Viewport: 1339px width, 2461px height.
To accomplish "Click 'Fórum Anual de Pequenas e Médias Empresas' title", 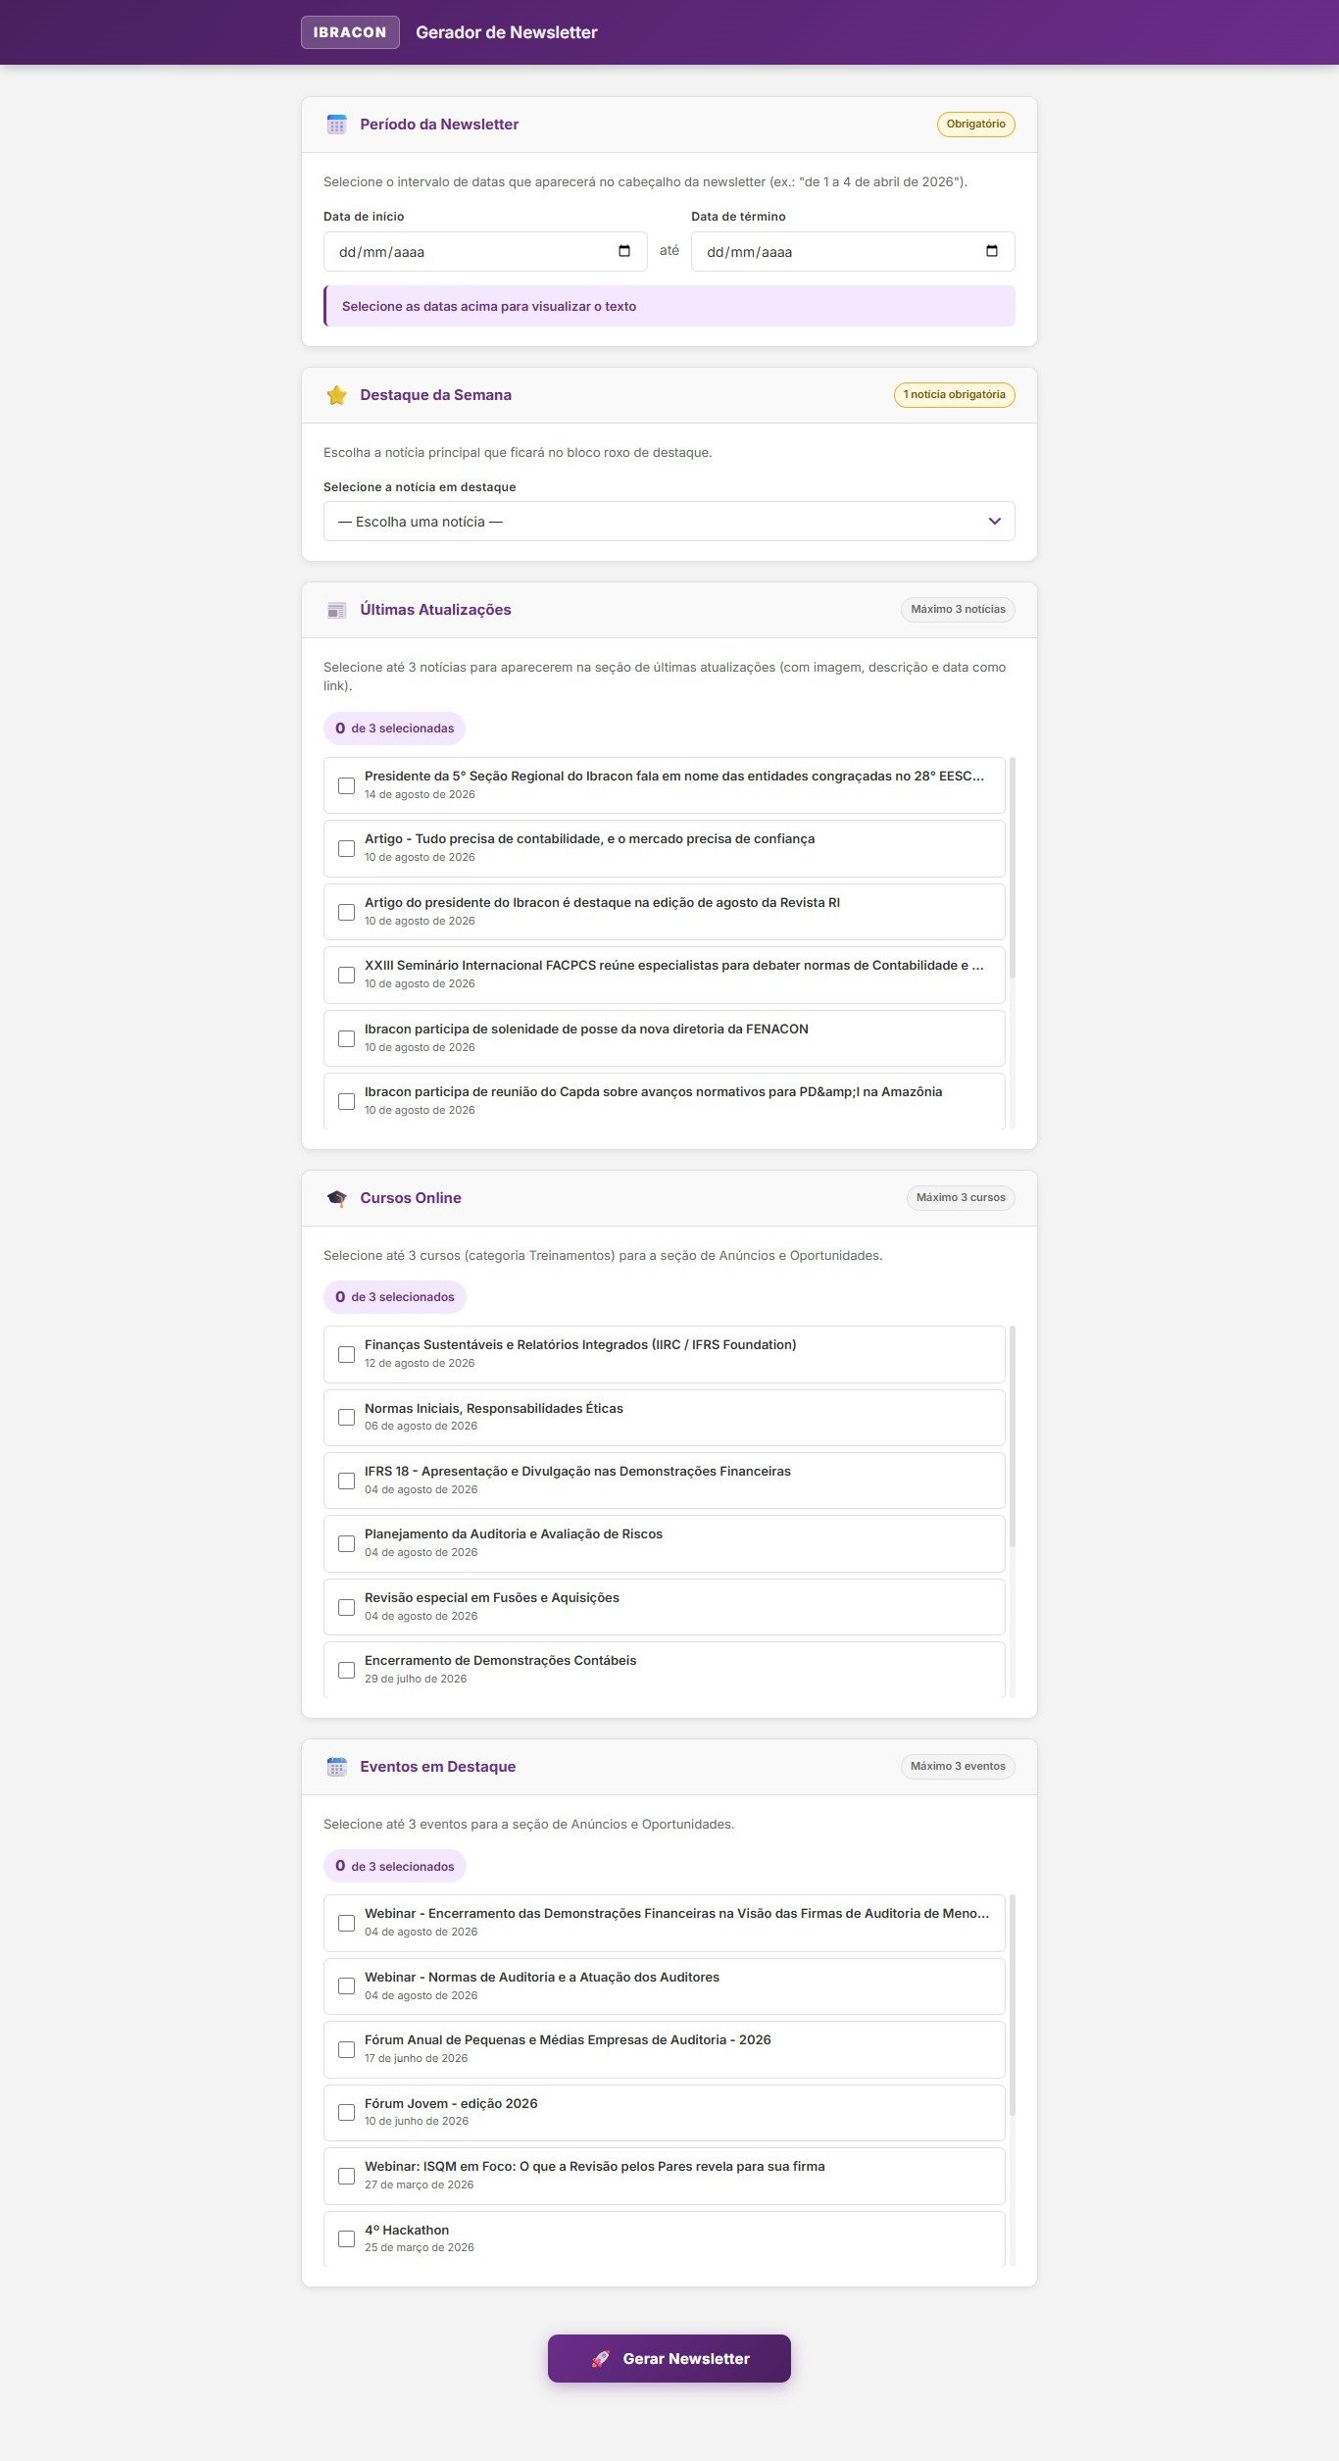I will [x=568, y=2039].
